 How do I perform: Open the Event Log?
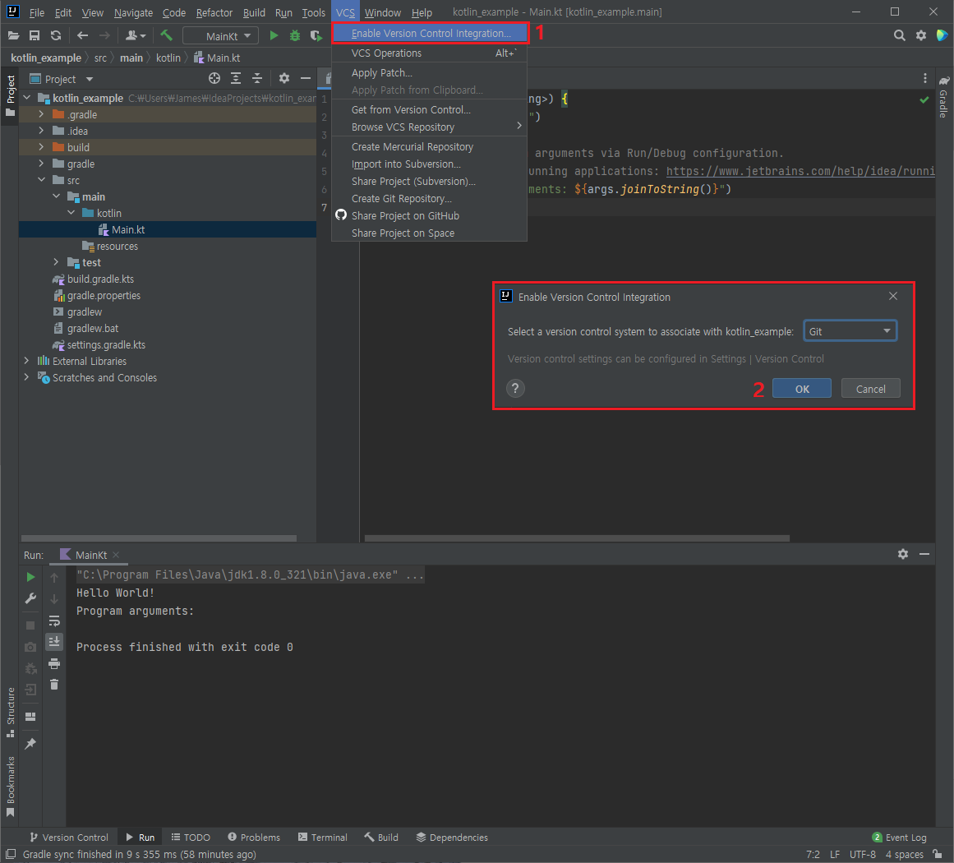tap(899, 837)
